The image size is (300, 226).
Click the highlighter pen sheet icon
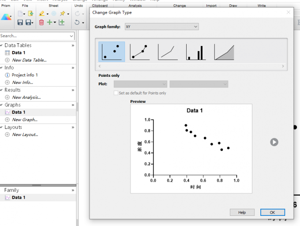pos(41,13)
